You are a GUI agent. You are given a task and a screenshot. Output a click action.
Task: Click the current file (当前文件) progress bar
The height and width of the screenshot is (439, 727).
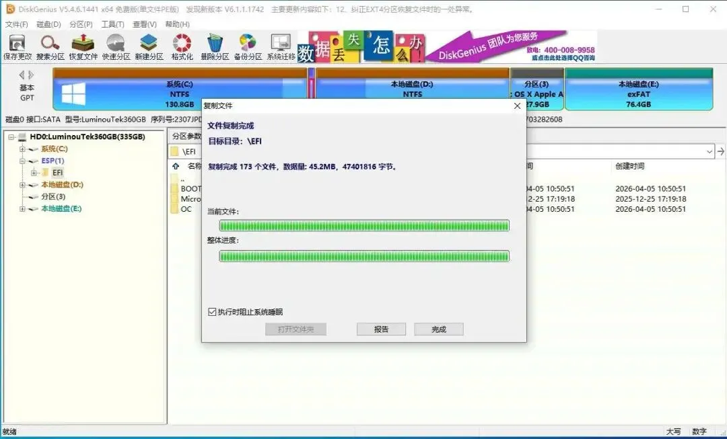(364, 225)
